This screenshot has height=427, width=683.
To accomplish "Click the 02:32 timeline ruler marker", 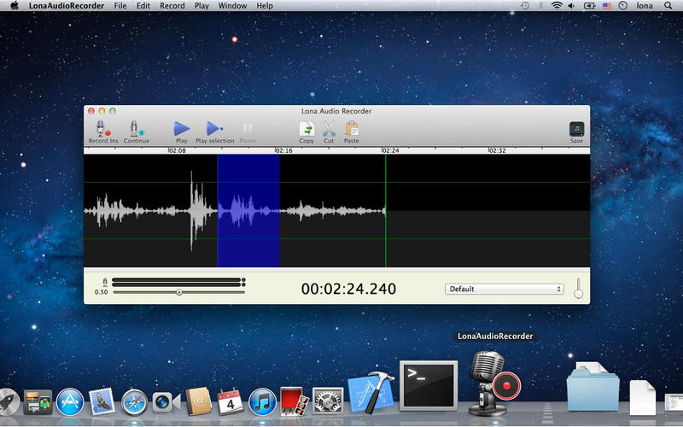I will (x=497, y=150).
